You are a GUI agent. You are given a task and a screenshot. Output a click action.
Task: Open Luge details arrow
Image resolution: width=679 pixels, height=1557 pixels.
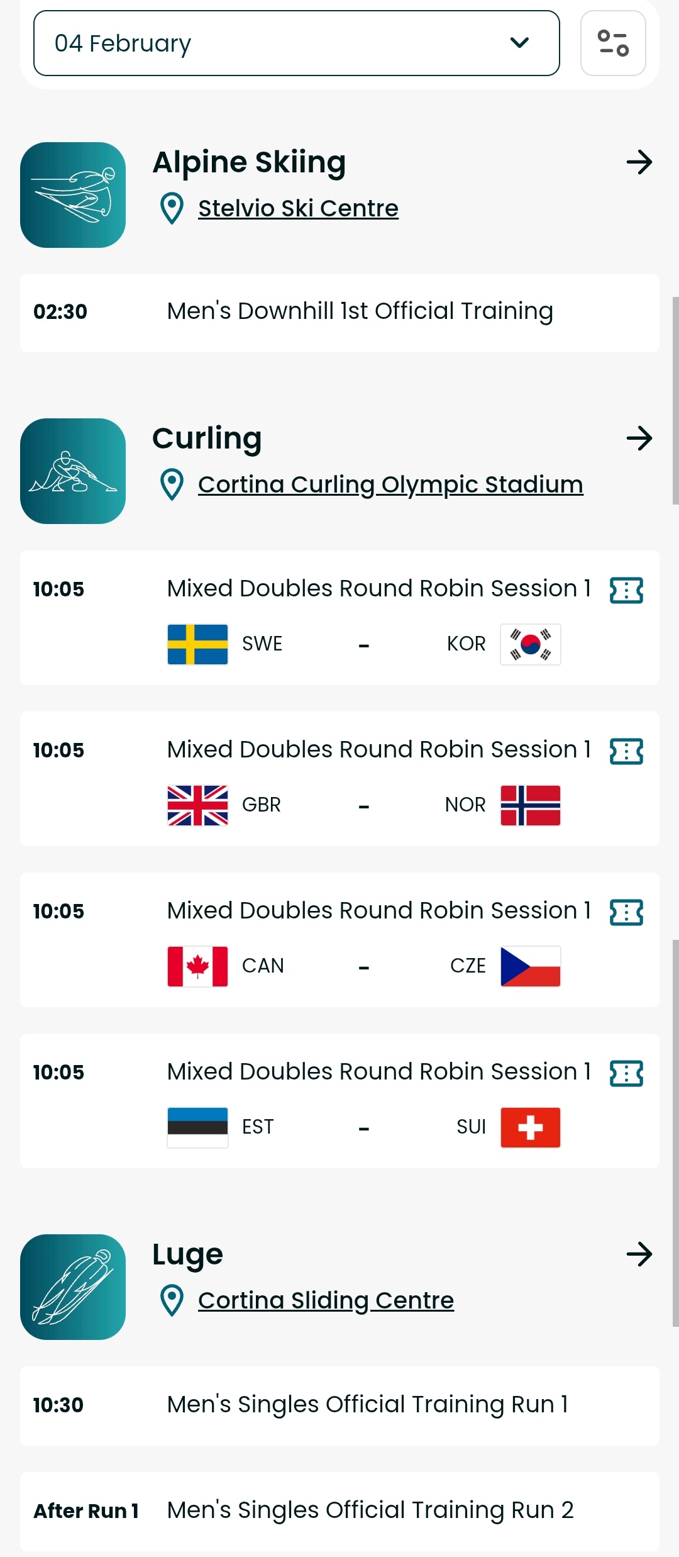(639, 1254)
